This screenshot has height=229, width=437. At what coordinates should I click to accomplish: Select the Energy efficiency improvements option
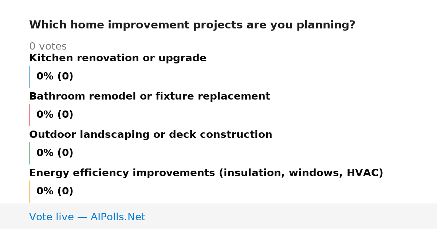(x=206, y=173)
